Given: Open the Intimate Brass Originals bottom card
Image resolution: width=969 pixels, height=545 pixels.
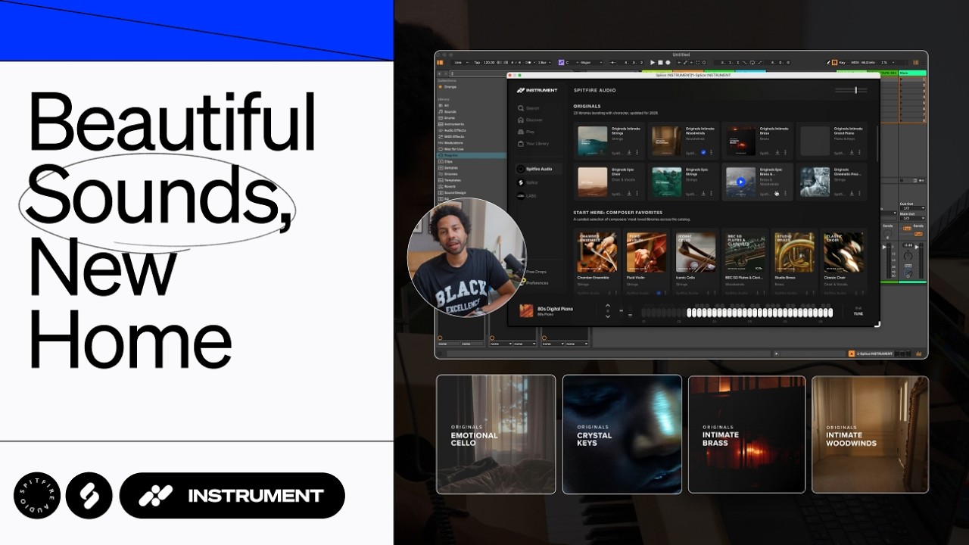Looking at the screenshot, I should (x=747, y=434).
